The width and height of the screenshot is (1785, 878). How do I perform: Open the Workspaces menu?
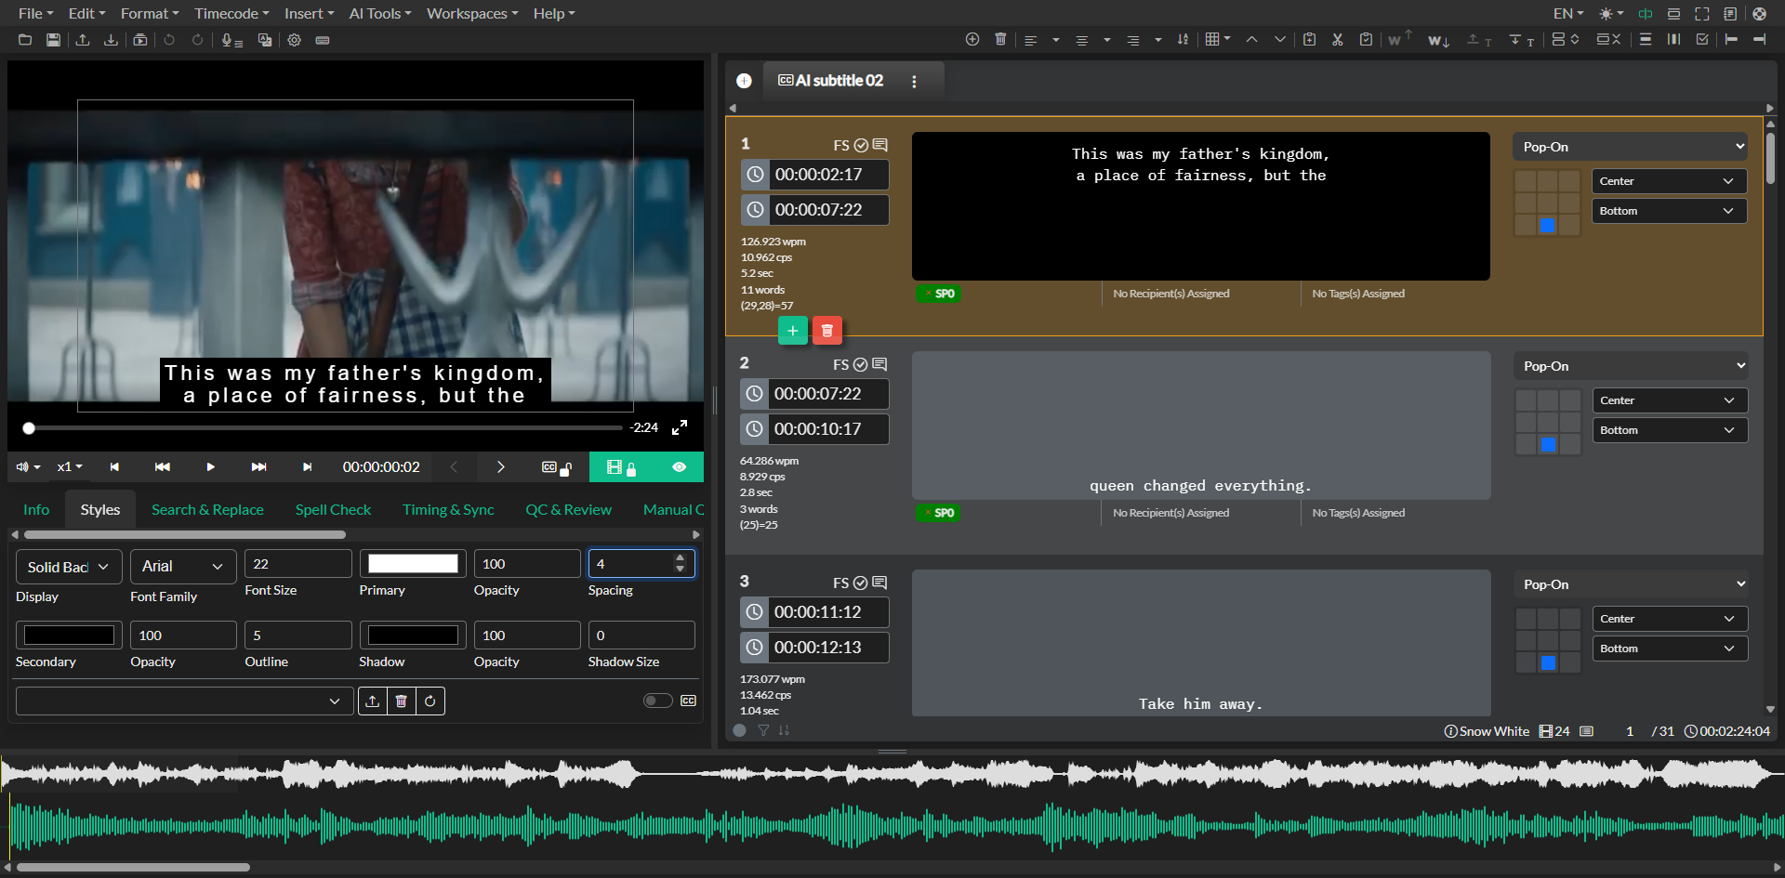(x=472, y=14)
